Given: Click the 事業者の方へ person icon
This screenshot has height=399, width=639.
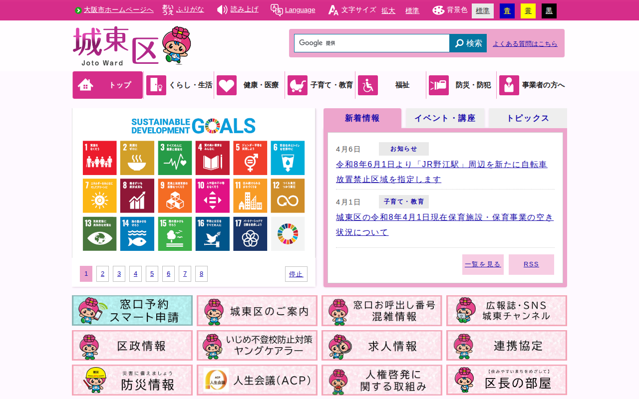Looking at the screenshot, I should pos(509,85).
